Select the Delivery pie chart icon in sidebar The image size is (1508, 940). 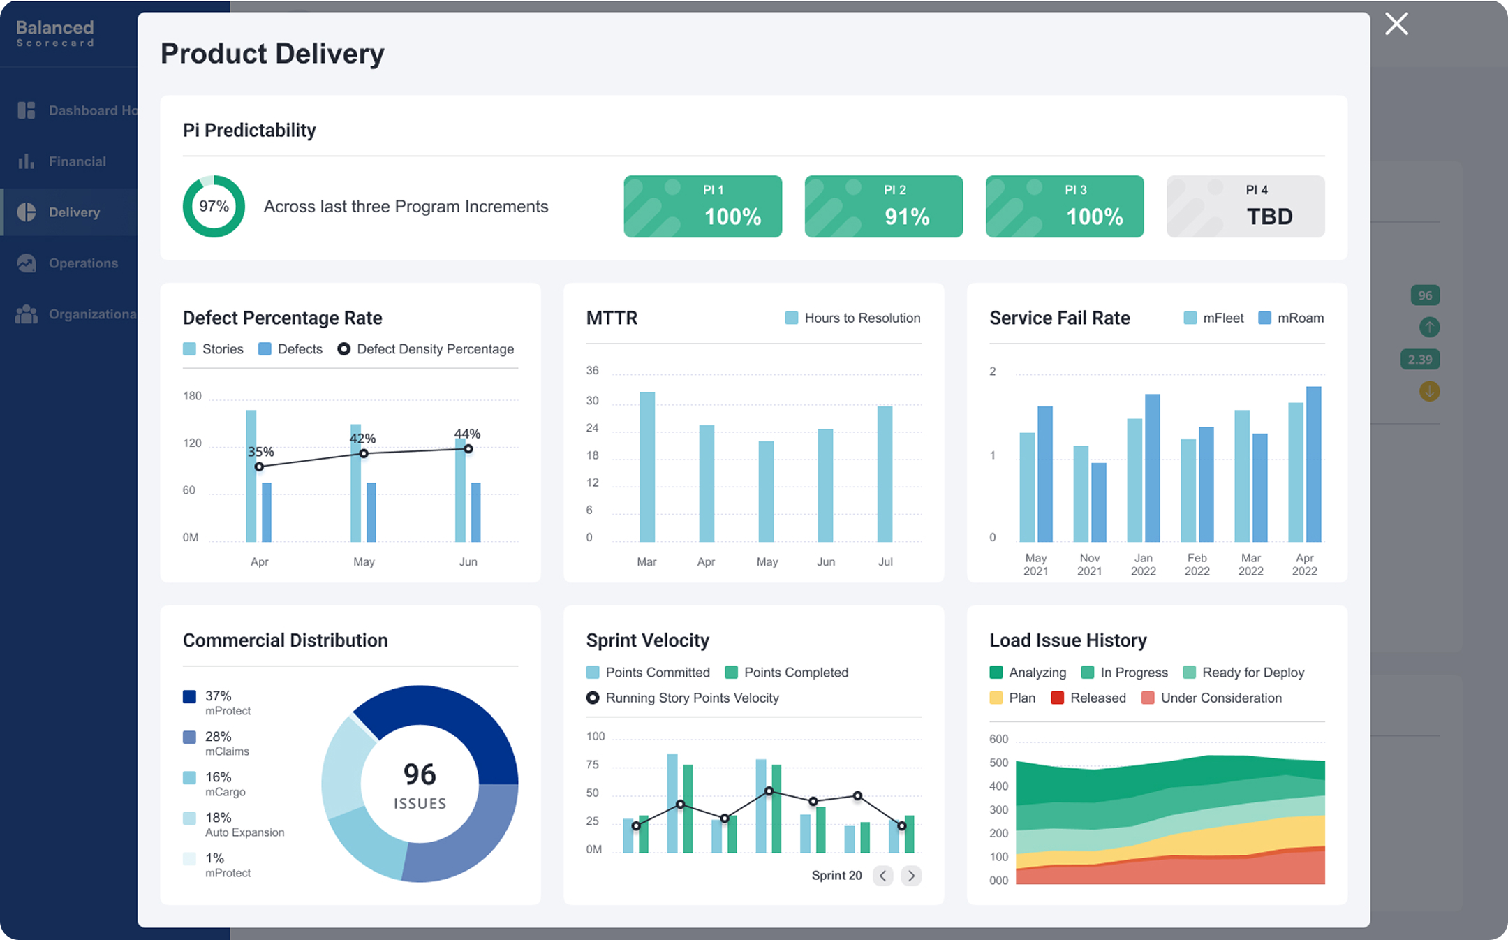click(27, 212)
